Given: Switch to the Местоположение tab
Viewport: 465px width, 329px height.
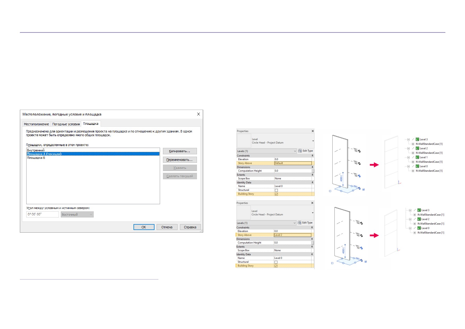Looking at the screenshot, I should coord(36,124).
